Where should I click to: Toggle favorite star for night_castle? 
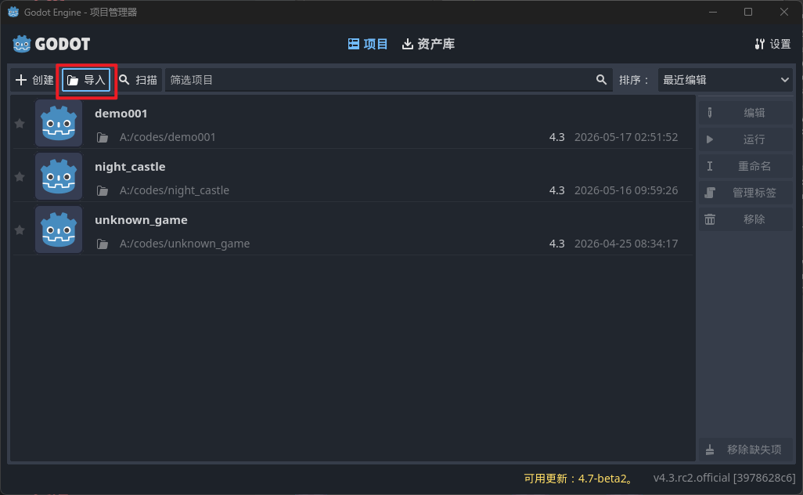[x=20, y=177]
